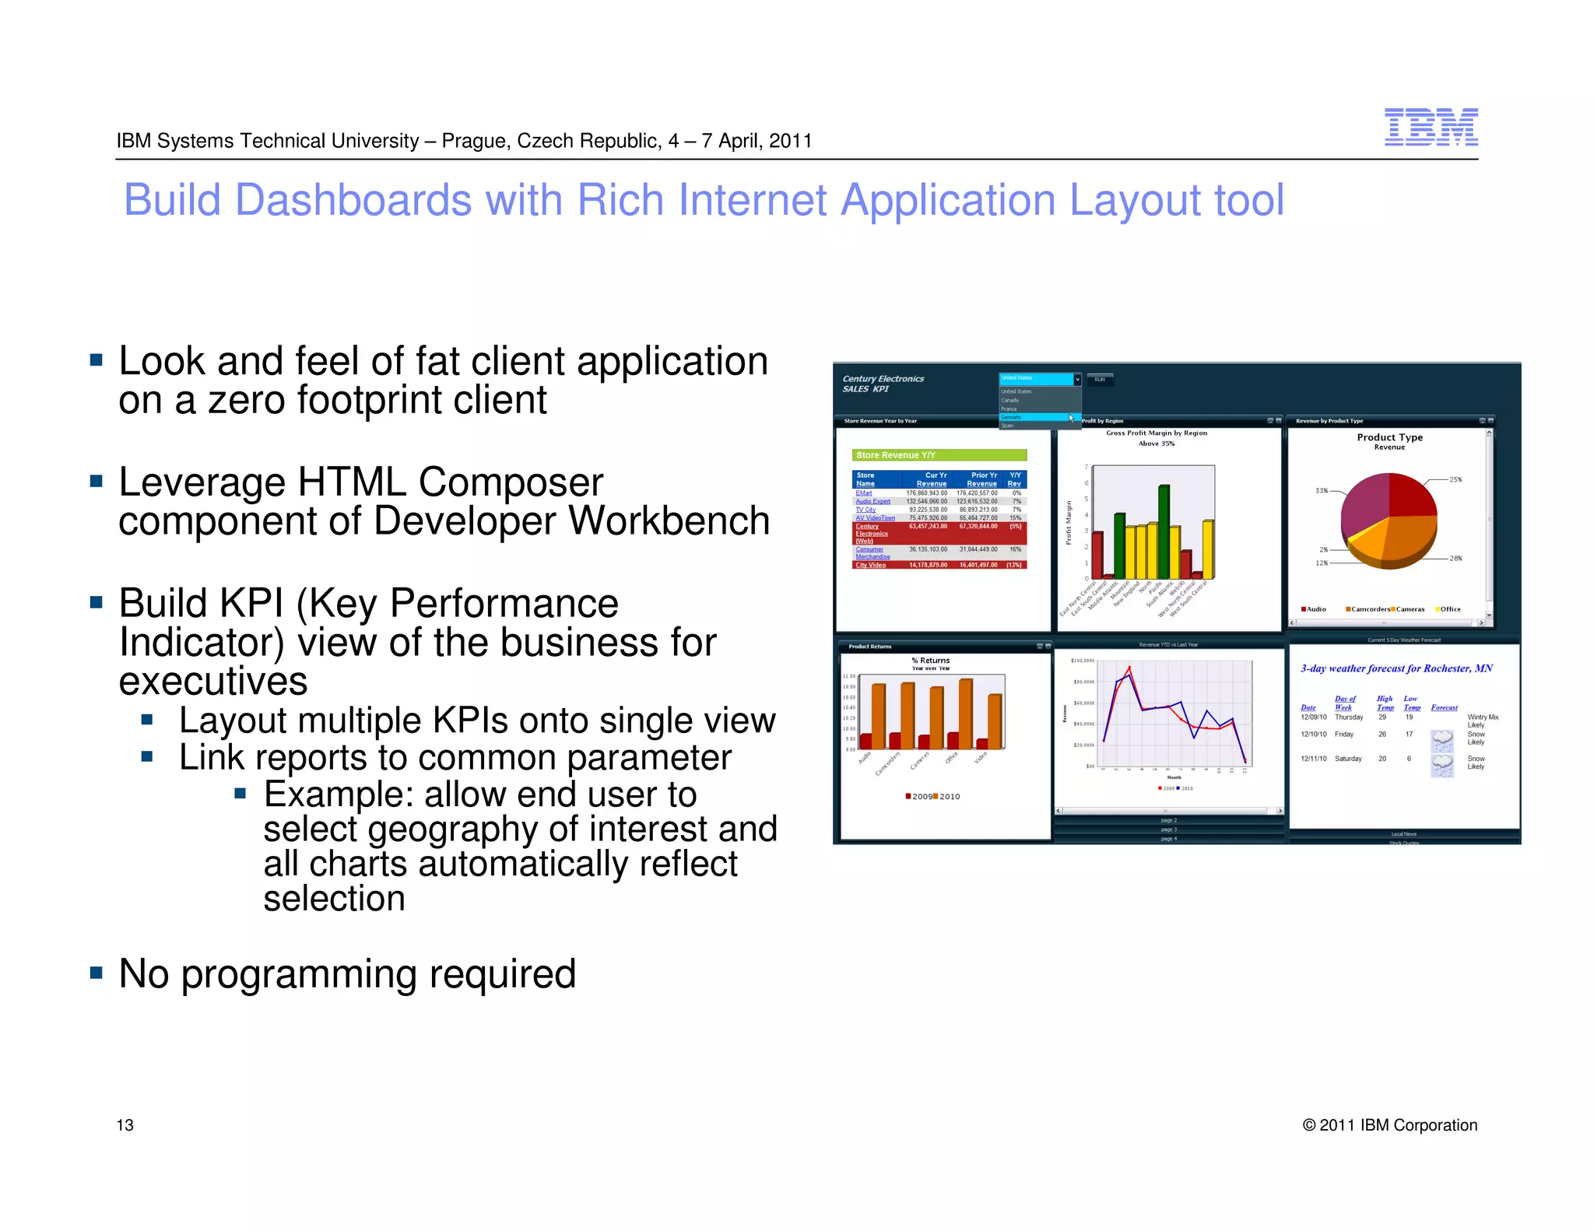The image size is (1594, 1231).
Task: Minimize the Revenue by Product Type panel
Action: (1482, 421)
